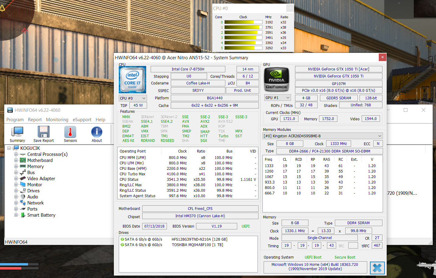Click the green status icon for TOSHIBA drive

tap(122, 245)
